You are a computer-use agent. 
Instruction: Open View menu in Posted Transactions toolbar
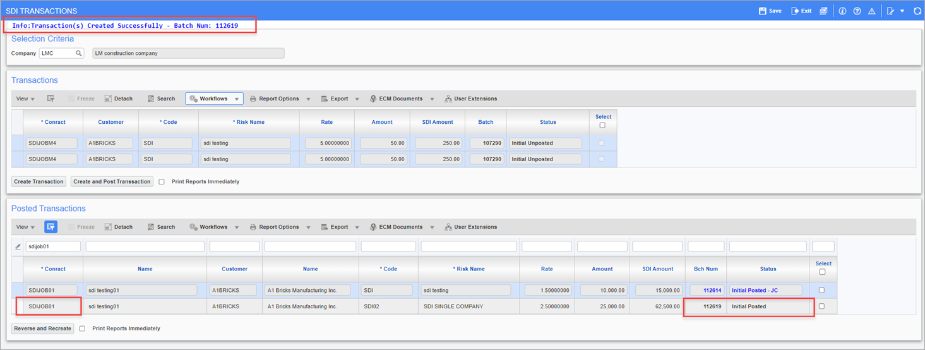pyautogui.click(x=25, y=227)
